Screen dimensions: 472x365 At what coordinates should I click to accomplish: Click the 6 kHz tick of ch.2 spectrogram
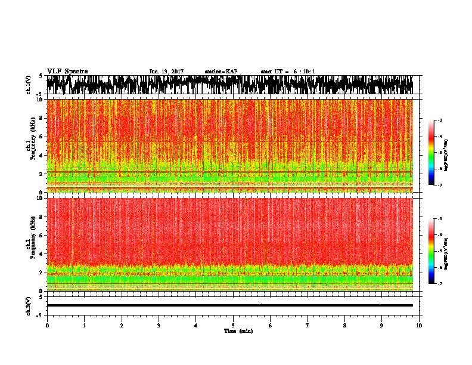[41, 236]
